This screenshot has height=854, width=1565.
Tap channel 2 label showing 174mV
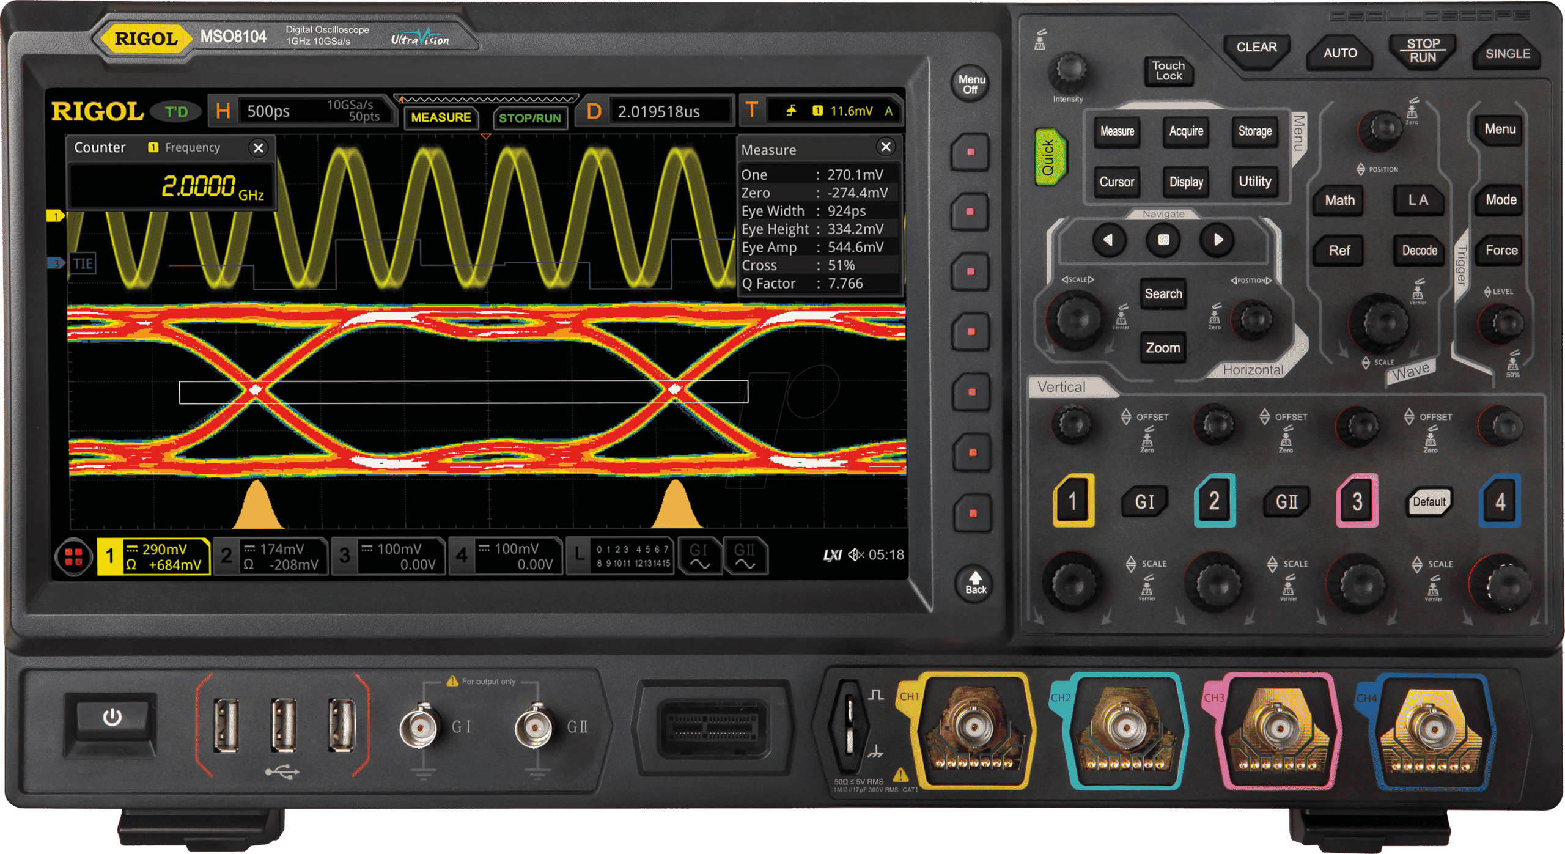270,557
